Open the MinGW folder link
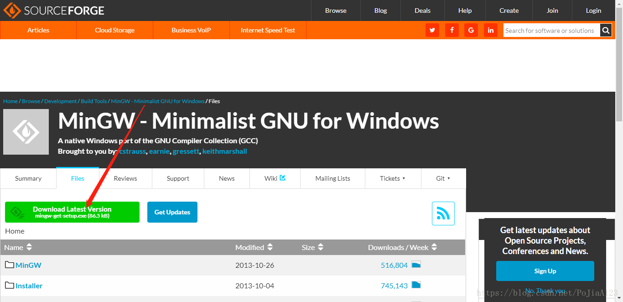623x302 pixels. 28,265
